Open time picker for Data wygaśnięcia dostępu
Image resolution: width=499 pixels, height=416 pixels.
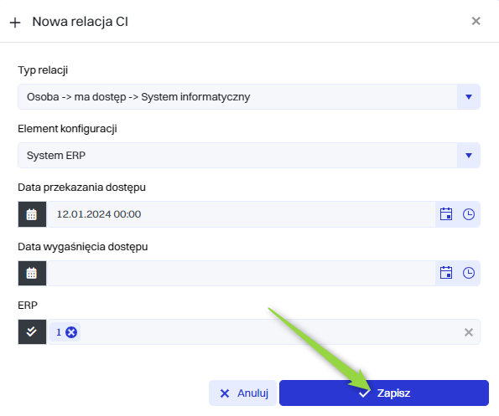469,273
